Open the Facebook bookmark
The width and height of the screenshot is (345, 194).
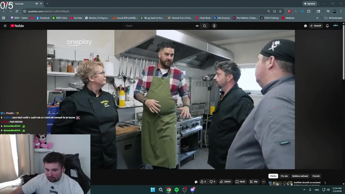click(x=43, y=18)
